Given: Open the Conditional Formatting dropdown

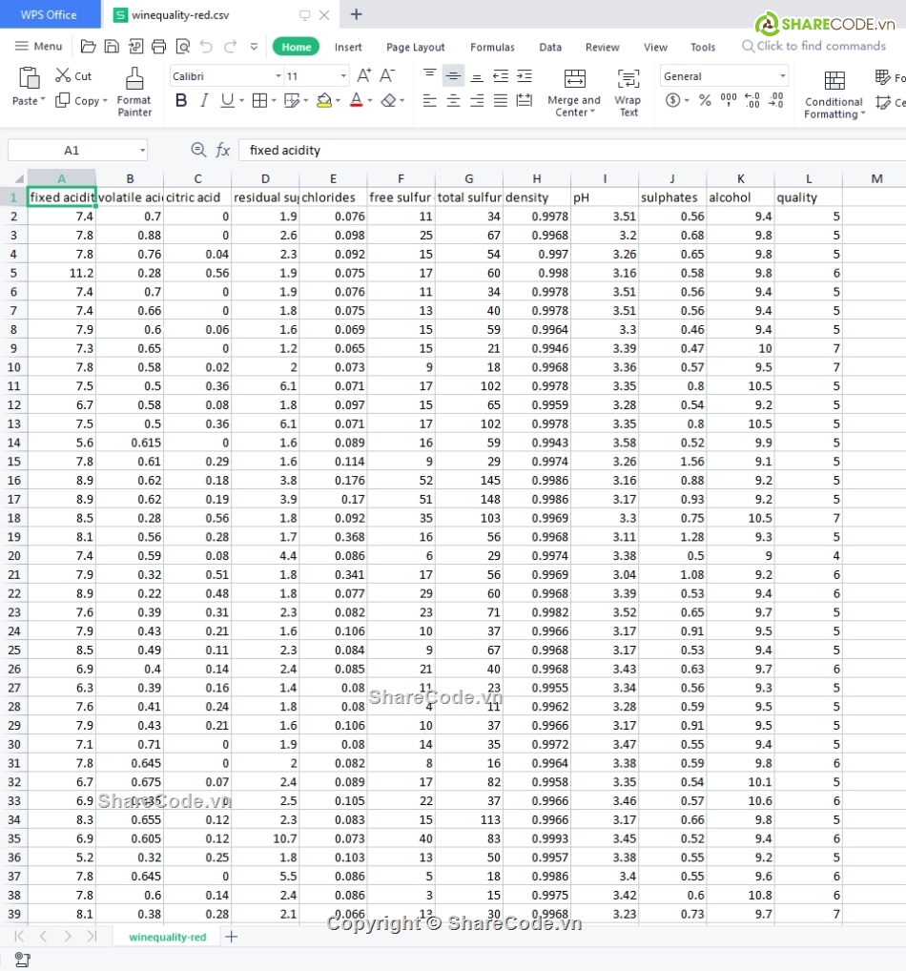Looking at the screenshot, I should (x=834, y=108).
